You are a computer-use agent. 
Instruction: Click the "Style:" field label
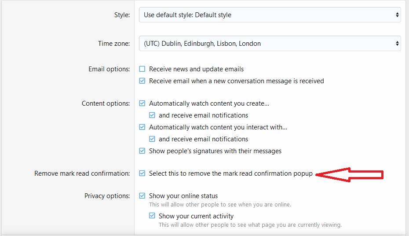[x=122, y=15]
